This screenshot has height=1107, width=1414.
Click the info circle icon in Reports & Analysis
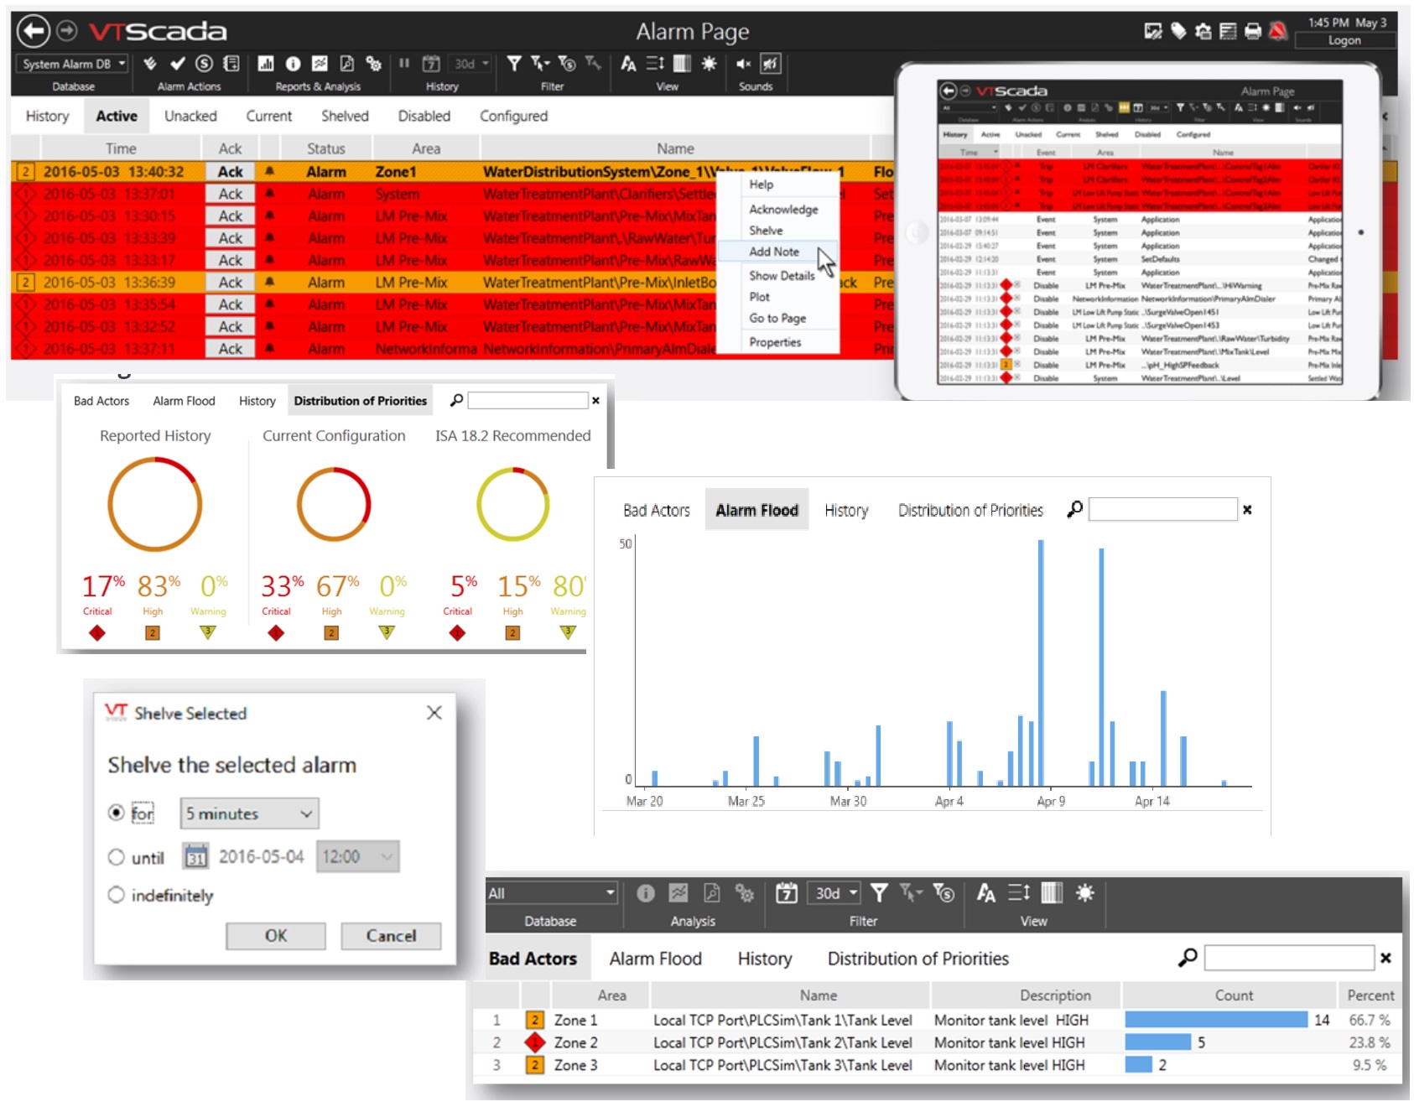click(x=293, y=64)
